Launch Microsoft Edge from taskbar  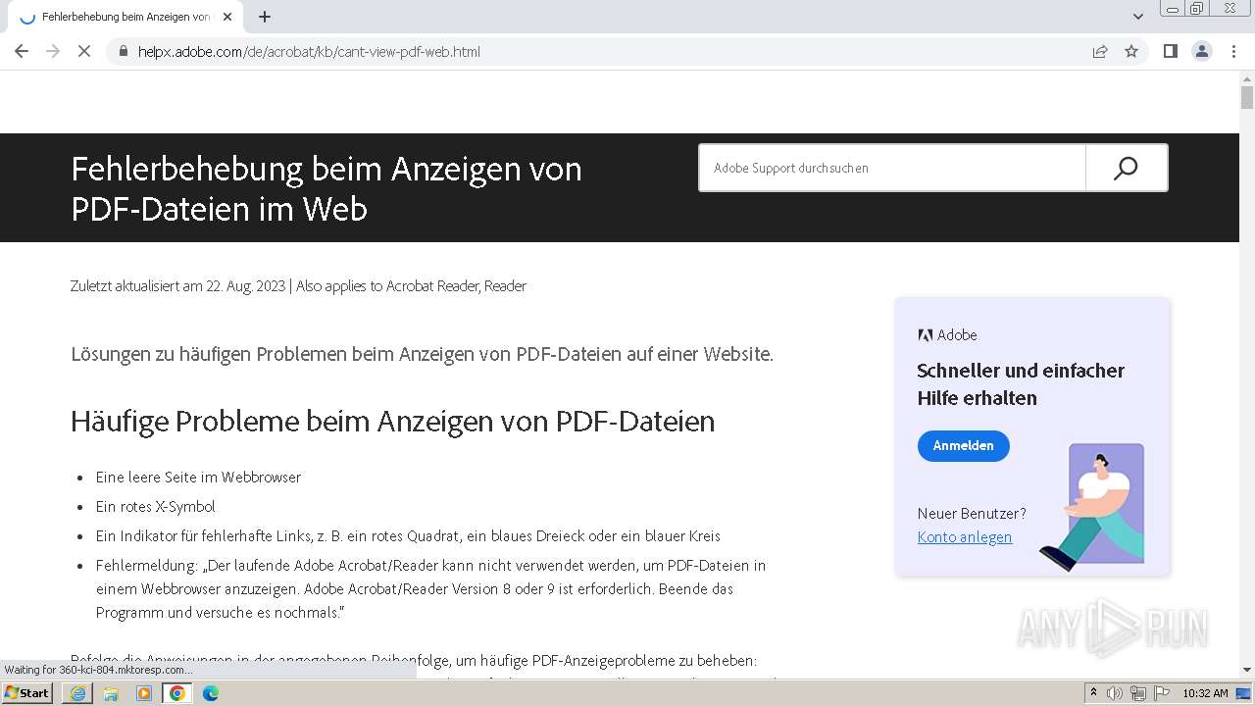tap(211, 693)
